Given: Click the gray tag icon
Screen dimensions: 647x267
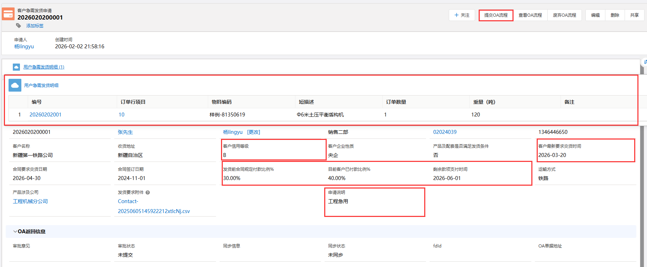Looking at the screenshot, I should 19,26.
